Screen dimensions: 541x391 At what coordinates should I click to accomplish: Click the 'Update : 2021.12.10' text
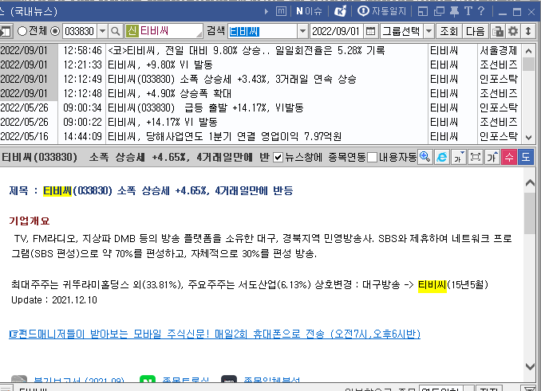tap(54, 299)
